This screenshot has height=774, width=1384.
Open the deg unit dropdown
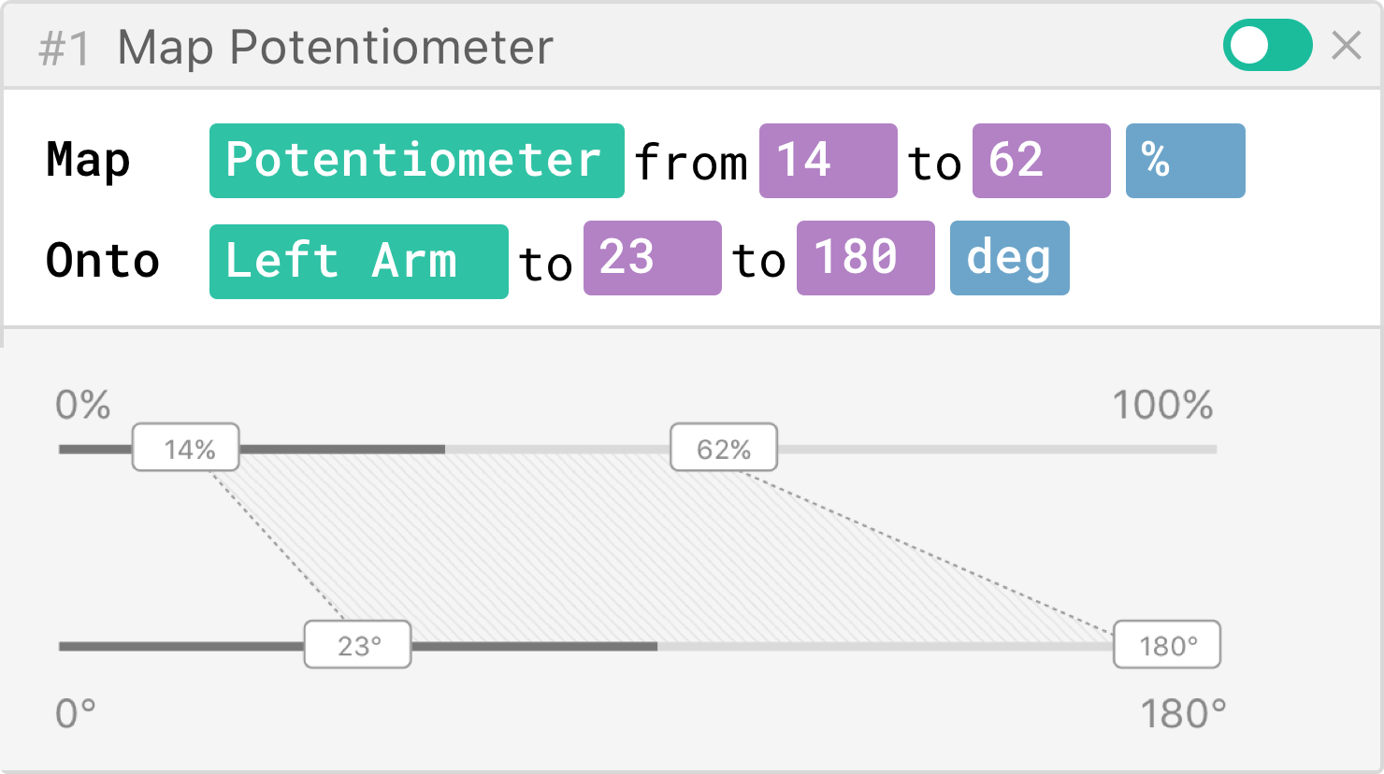[1009, 258]
